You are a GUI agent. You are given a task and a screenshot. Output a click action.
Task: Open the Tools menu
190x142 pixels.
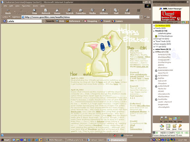(x=35, y=6)
